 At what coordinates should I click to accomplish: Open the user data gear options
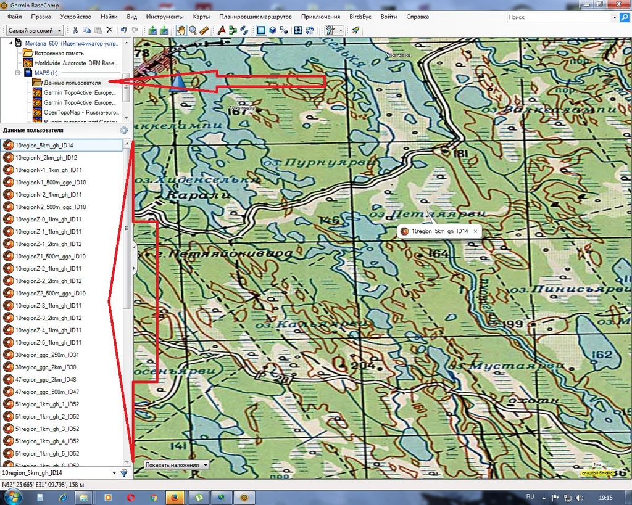124,131
